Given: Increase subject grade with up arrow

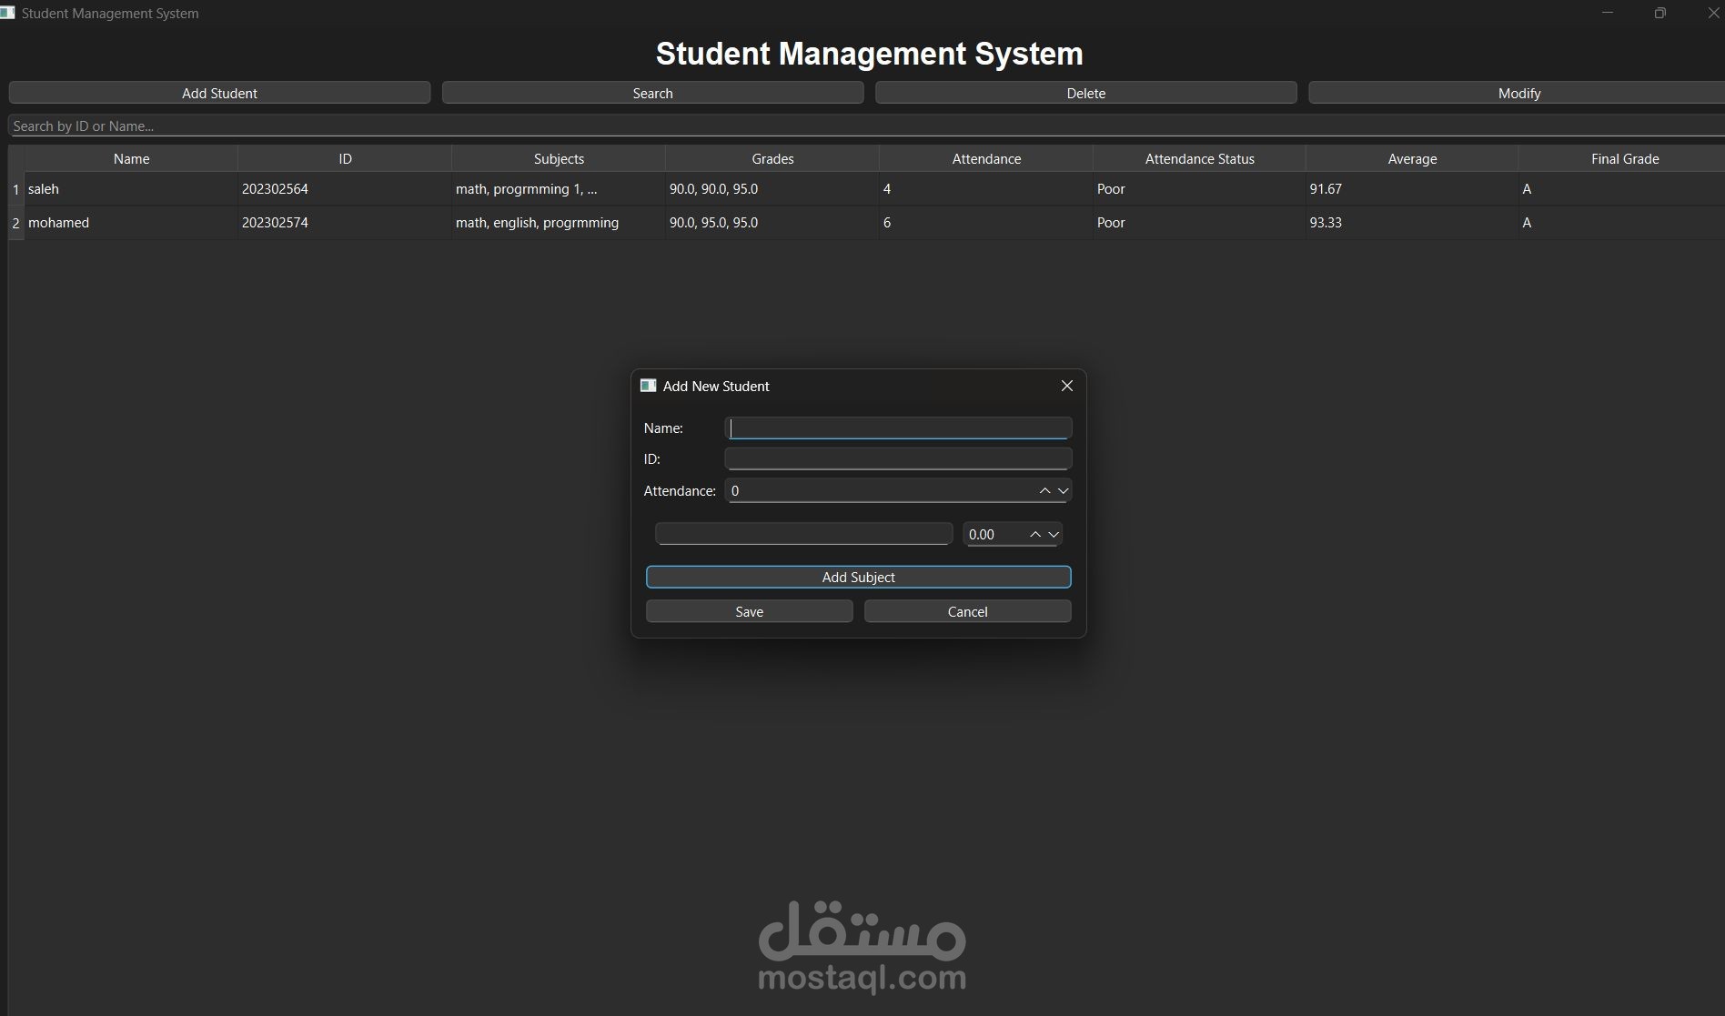Looking at the screenshot, I should (1034, 534).
